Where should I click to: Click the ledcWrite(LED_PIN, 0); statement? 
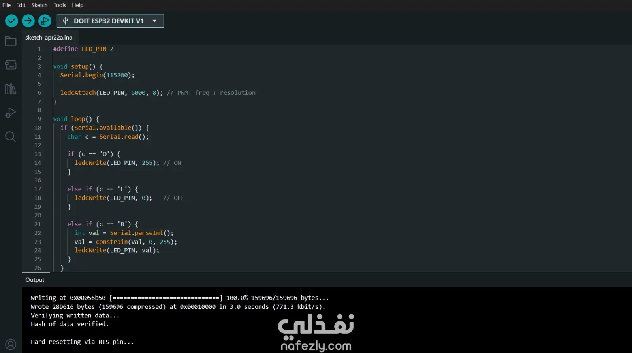[113, 198]
